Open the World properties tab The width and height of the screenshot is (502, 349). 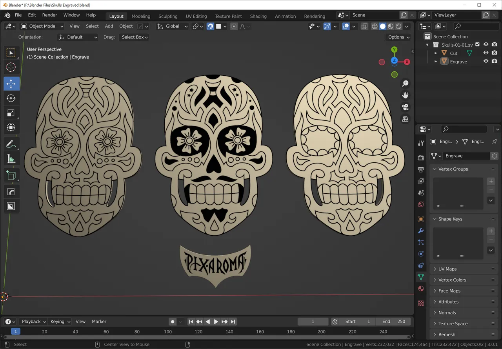click(421, 204)
